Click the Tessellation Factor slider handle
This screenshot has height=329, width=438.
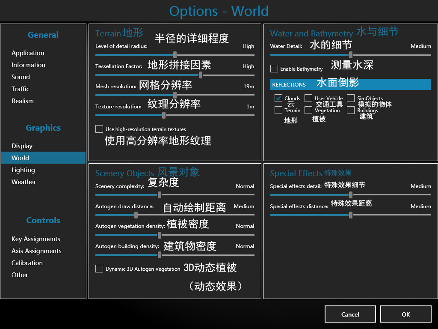click(201, 75)
